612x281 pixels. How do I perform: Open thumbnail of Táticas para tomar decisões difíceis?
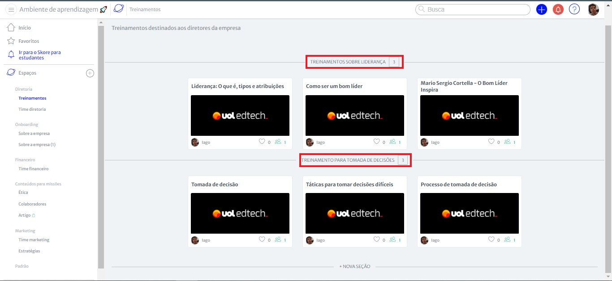point(355,213)
